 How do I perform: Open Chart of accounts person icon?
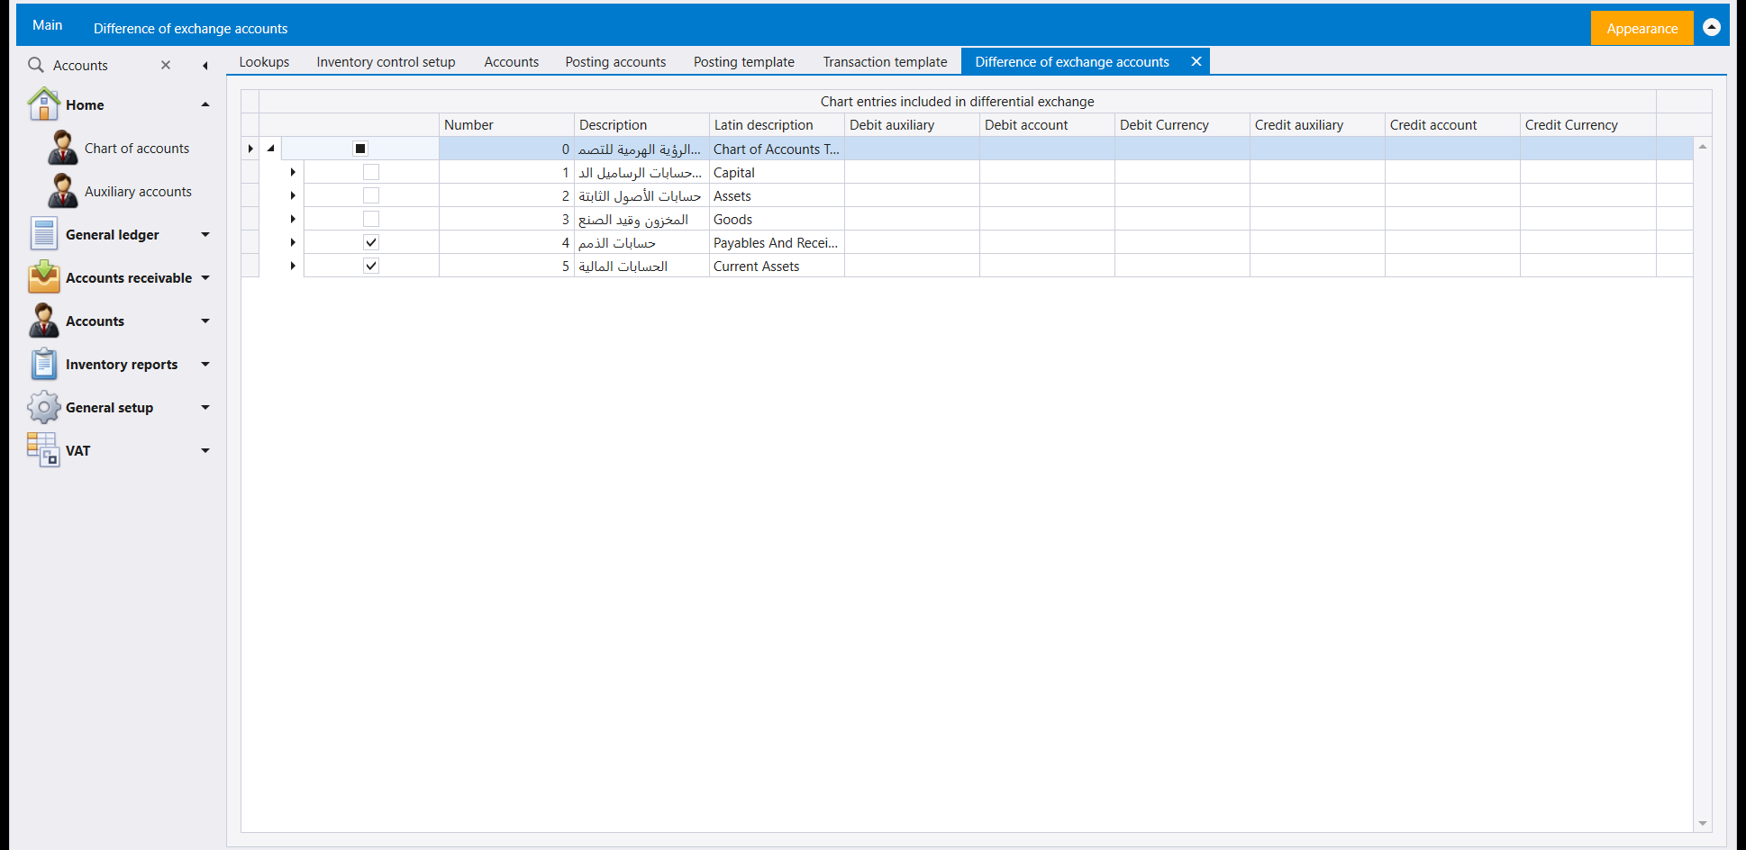coord(62,148)
